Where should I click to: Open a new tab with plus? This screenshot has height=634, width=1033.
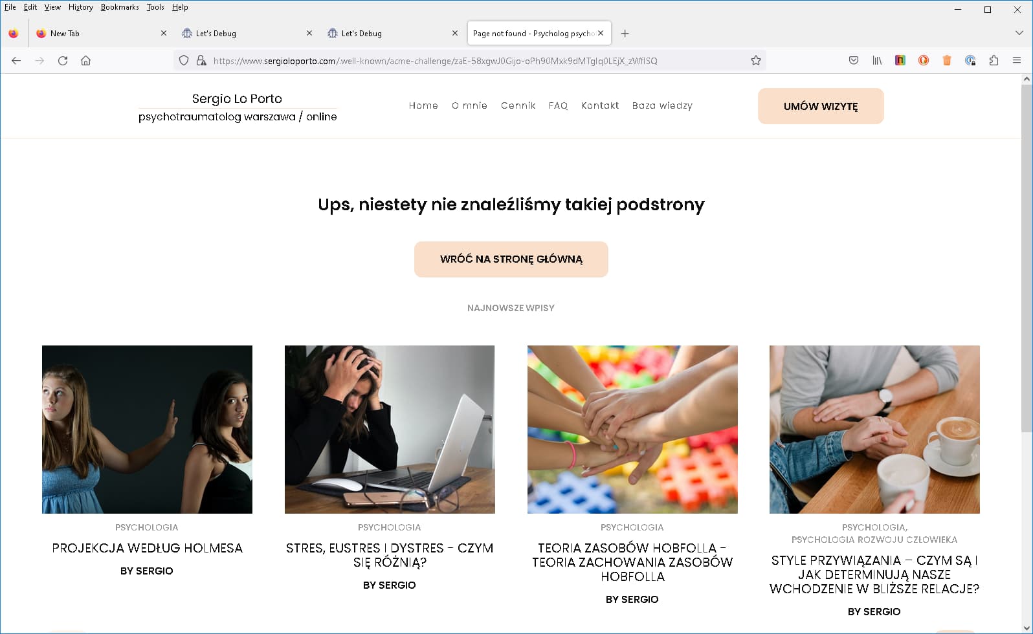(625, 34)
